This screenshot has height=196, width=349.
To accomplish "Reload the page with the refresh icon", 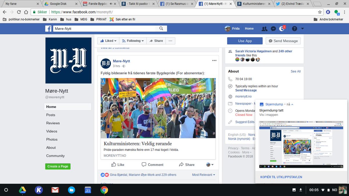I will pos(18,12).
